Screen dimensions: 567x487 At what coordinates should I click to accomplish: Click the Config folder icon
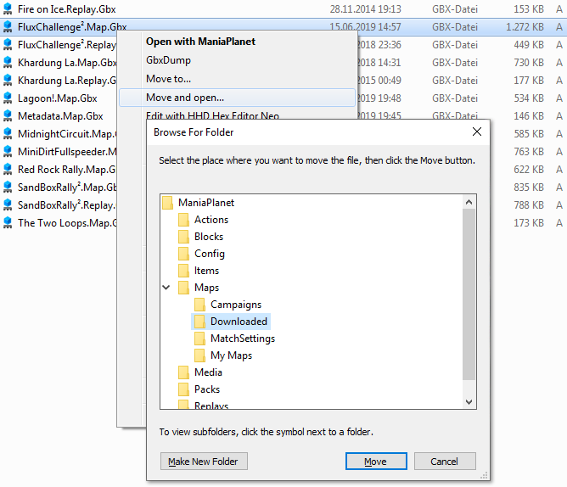(183, 254)
